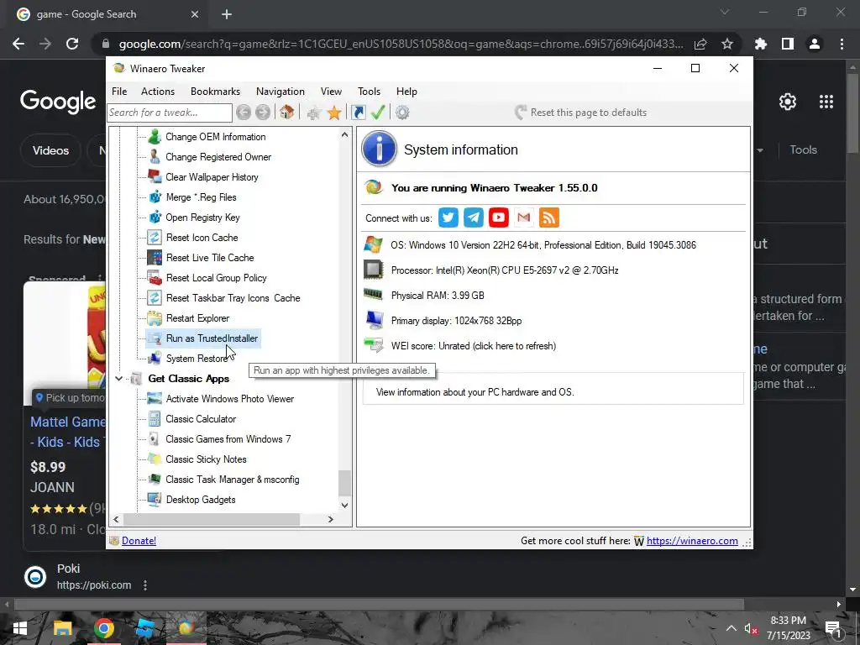The image size is (860, 645).
Task: Click the Back navigation arrow in Winaero toolbar
Action: (244, 113)
